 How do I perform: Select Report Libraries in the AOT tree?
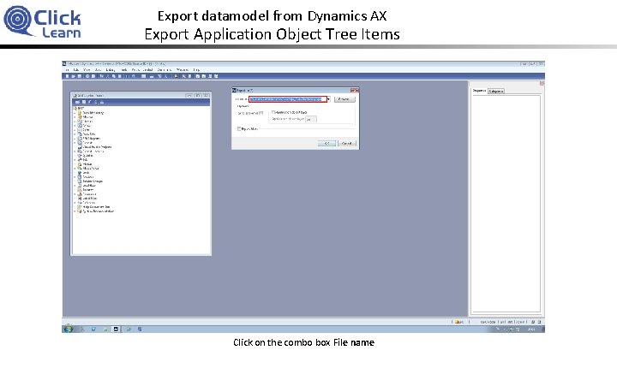(x=93, y=151)
